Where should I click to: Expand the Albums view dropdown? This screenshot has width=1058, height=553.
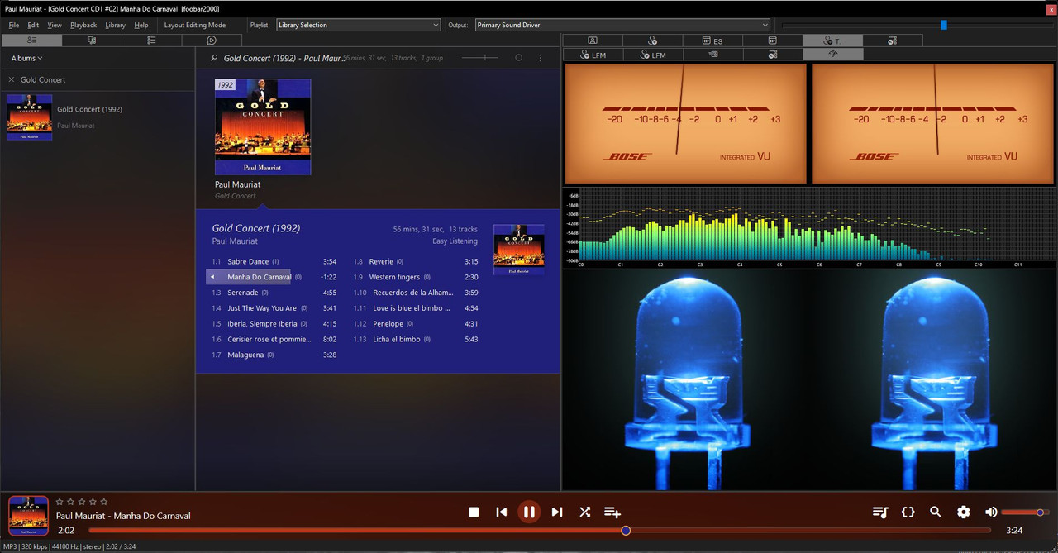26,58
